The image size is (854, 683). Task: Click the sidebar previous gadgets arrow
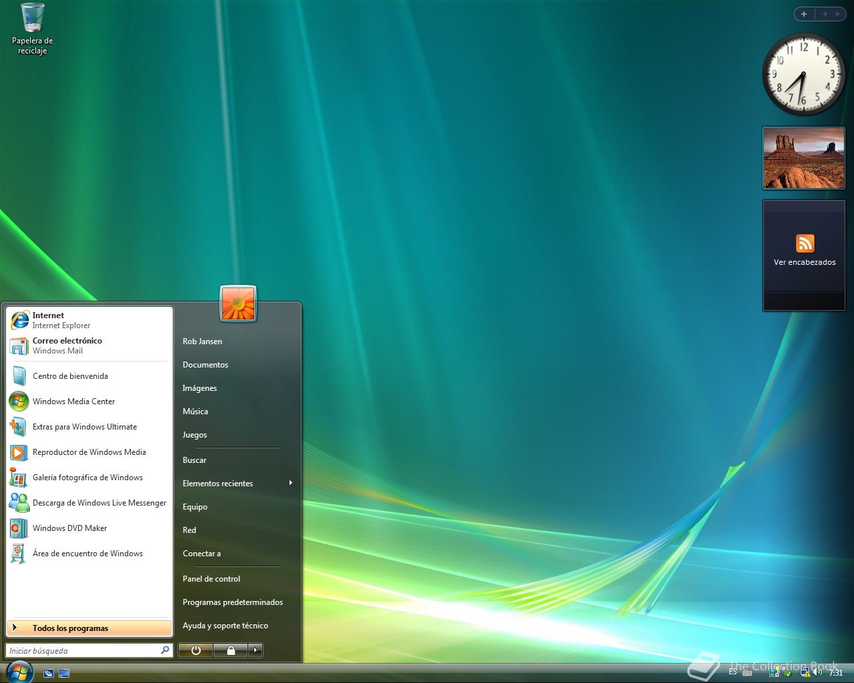tap(824, 14)
